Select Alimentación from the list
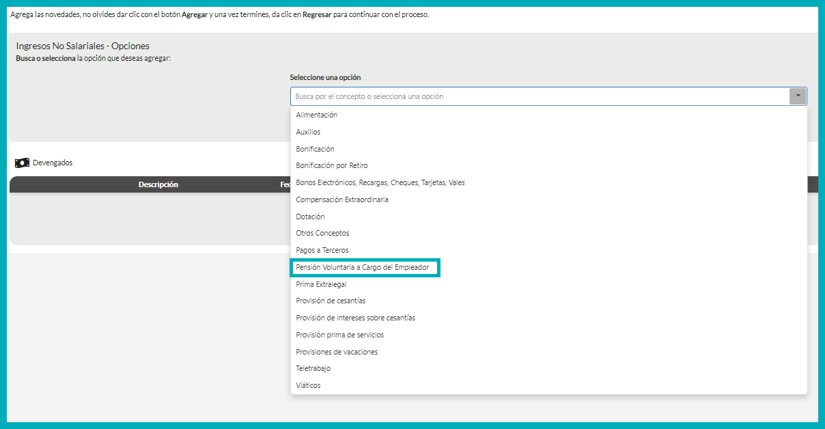825x429 pixels. click(548, 115)
